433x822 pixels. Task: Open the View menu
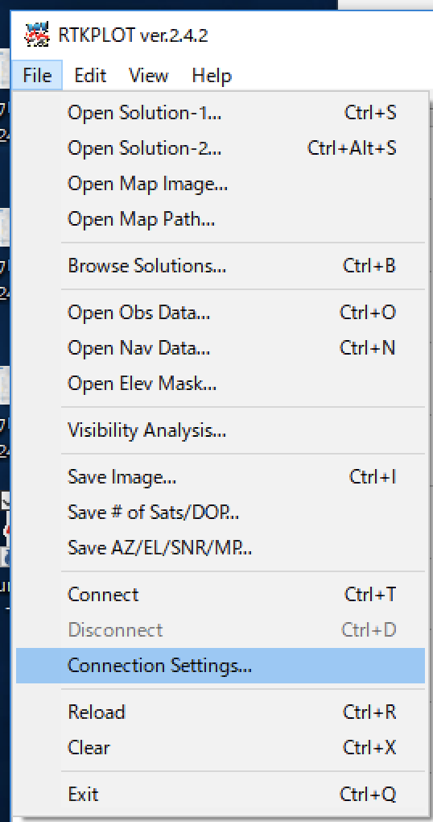point(149,76)
